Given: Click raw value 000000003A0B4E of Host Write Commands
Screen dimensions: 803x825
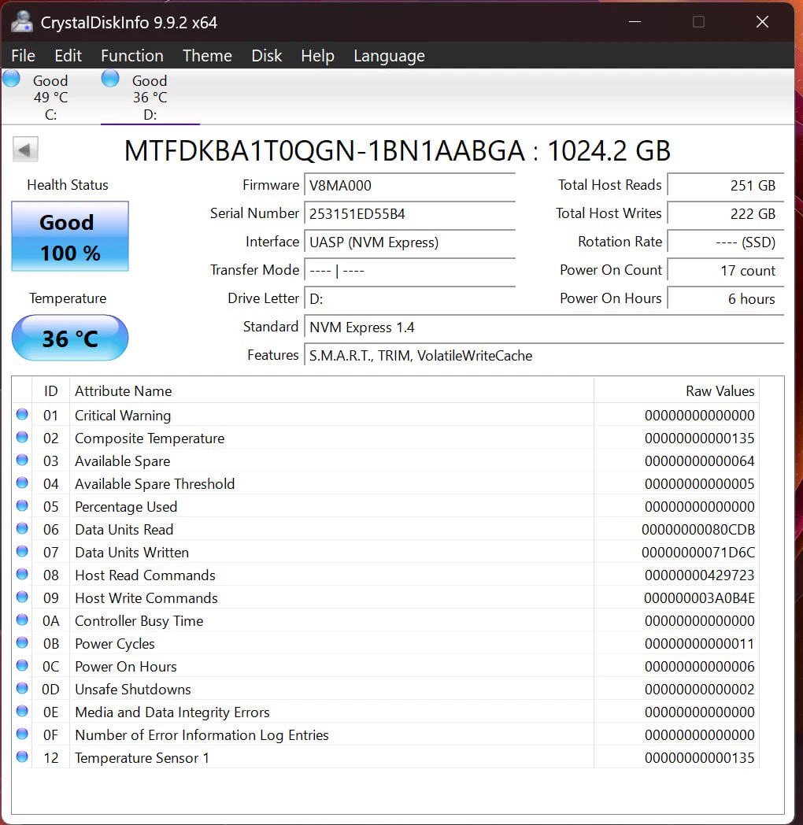Looking at the screenshot, I should pyautogui.click(x=699, y=598).
